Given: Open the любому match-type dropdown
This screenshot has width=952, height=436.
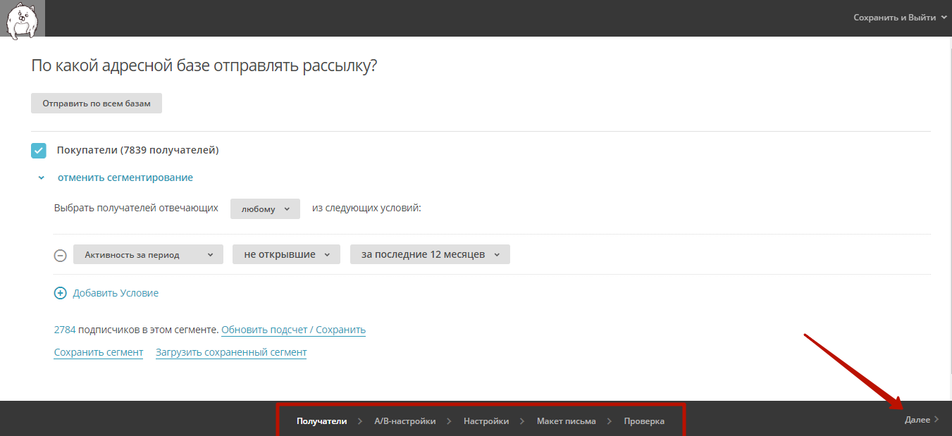Looking at the screenshot, I should 265,209.
